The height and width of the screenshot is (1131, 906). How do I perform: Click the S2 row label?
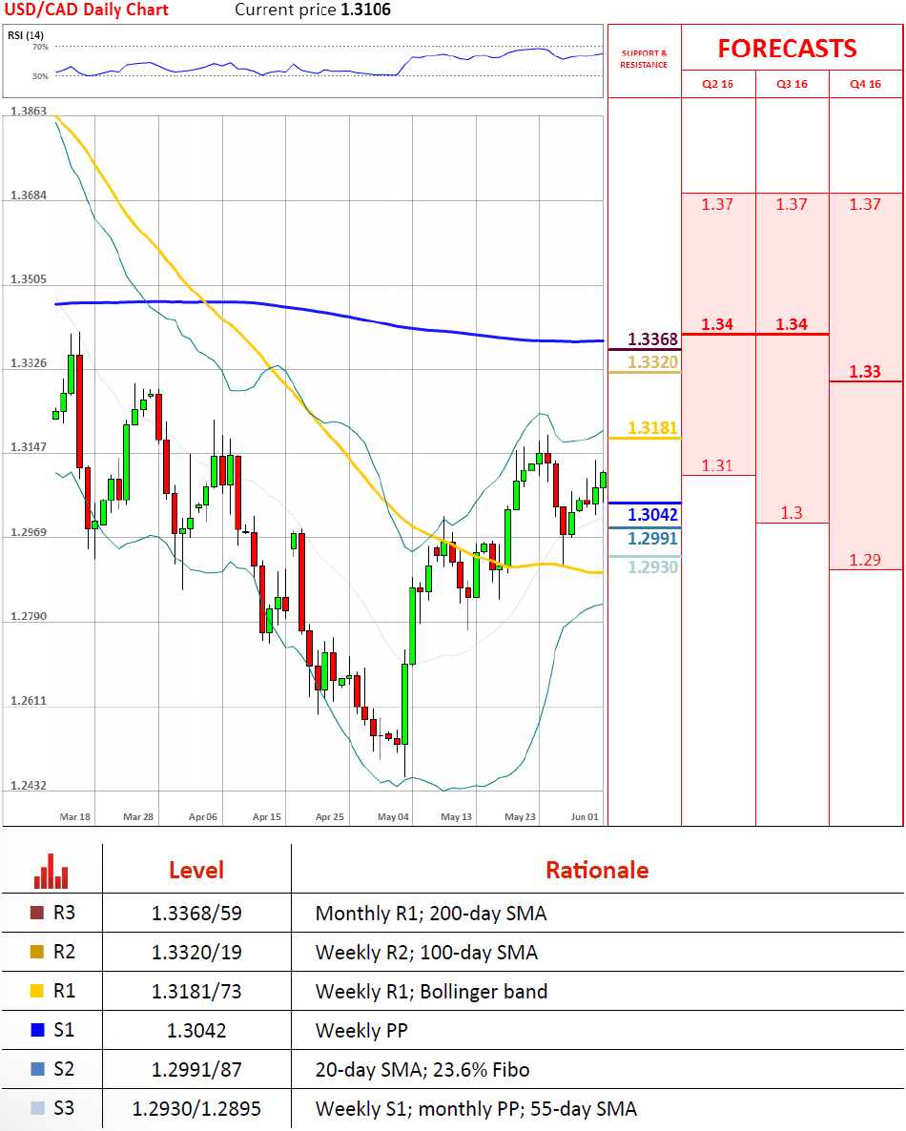[64, 1068]
